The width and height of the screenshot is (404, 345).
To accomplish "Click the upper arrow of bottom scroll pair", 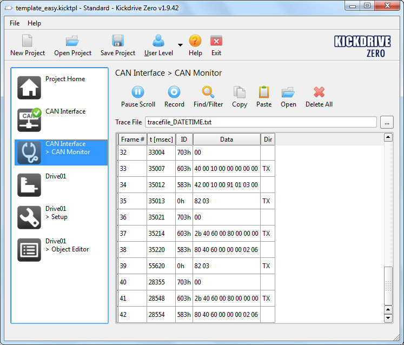I will (388, 310).
